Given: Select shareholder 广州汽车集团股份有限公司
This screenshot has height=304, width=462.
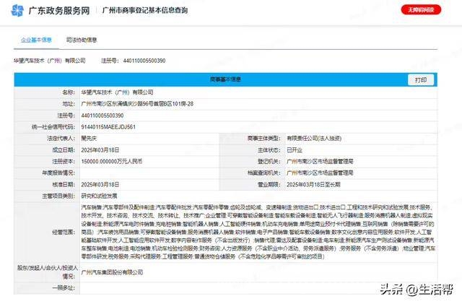Looking at the screenshot, I should coord(112,272).
